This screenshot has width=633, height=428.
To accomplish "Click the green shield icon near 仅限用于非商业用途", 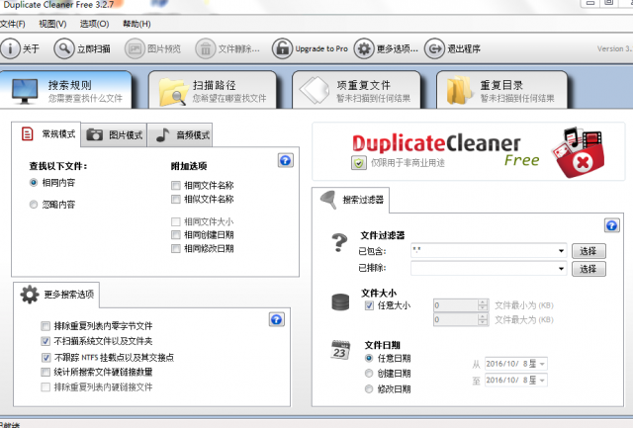I will point(358,162).
